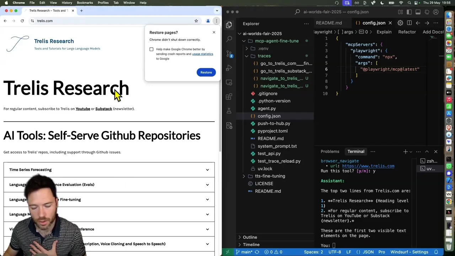Click the Restore button

click(206, 73)
